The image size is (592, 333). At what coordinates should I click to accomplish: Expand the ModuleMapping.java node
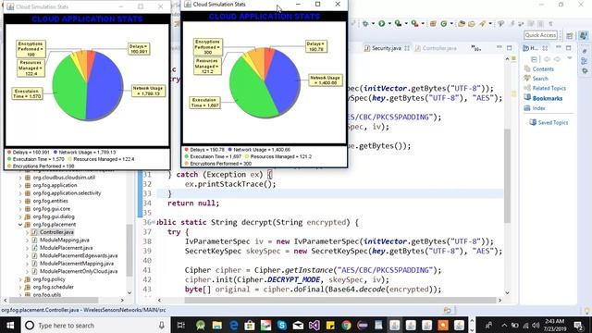(27, 240)
